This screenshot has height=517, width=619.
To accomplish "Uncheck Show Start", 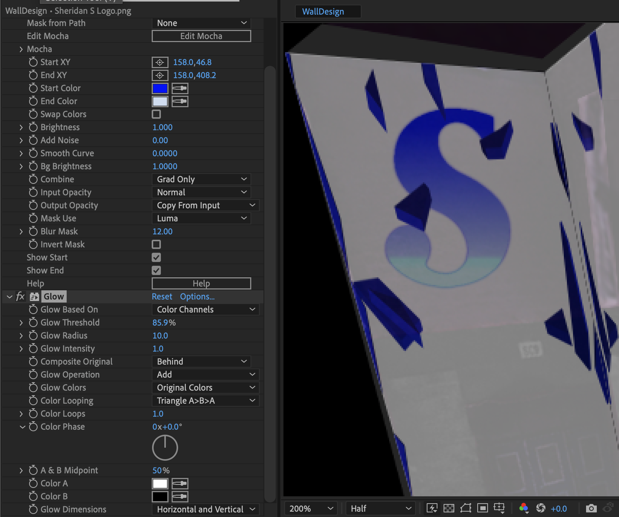I will [x=156, y=257].
